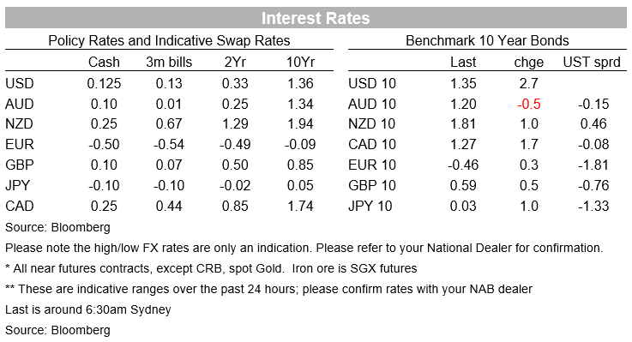The image size is (632, 342).
Task: Click the CAD 10Yr swap value 1.74
Action: pyautogui.click(x=300, y=206)
